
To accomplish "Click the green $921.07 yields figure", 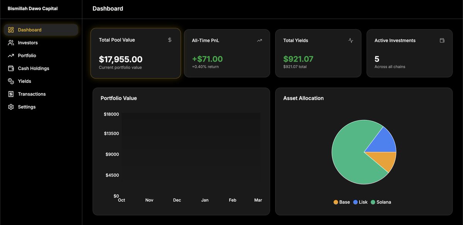I will point(298,59).
